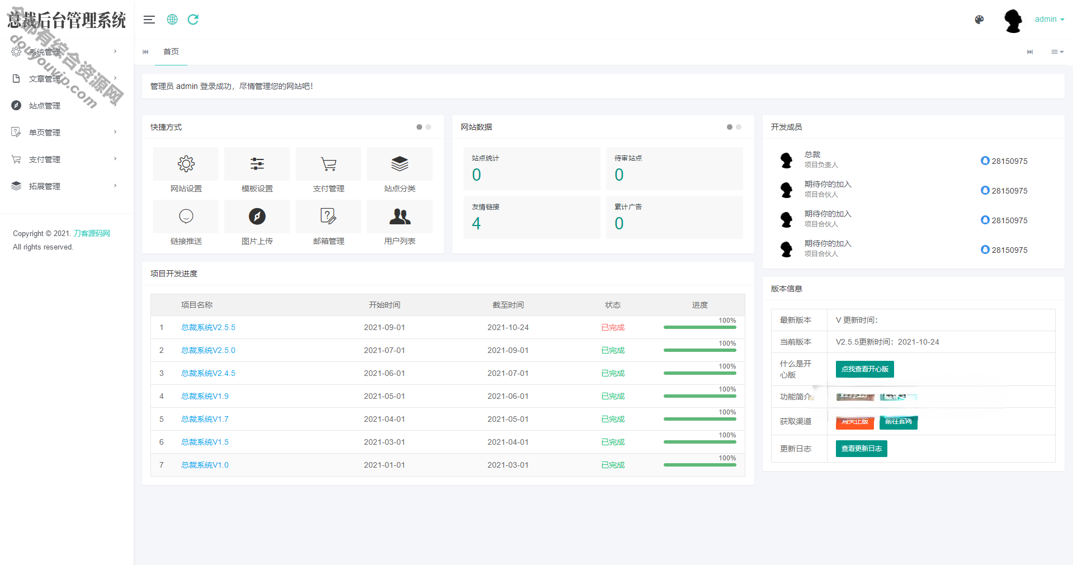
Task: Open project link 总裁系统V2.5.0
Action: click(x=208, y=350)
